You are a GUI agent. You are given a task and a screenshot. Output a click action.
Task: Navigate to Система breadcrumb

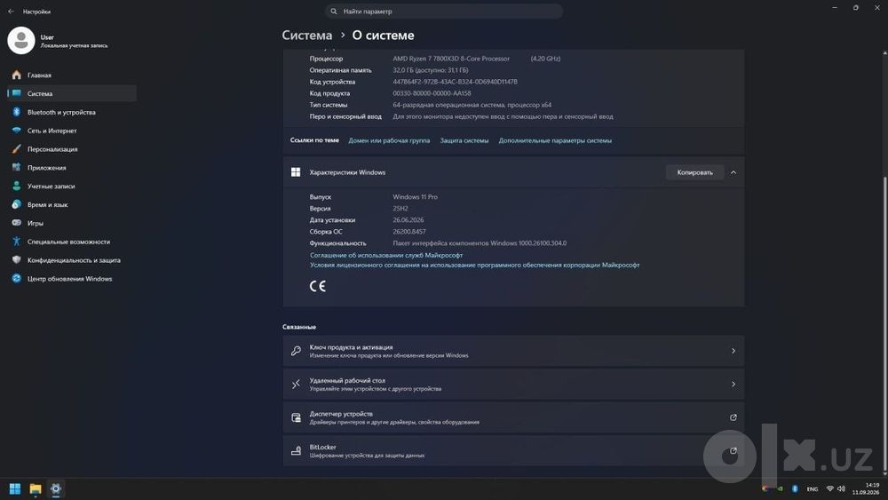point(307,36)
